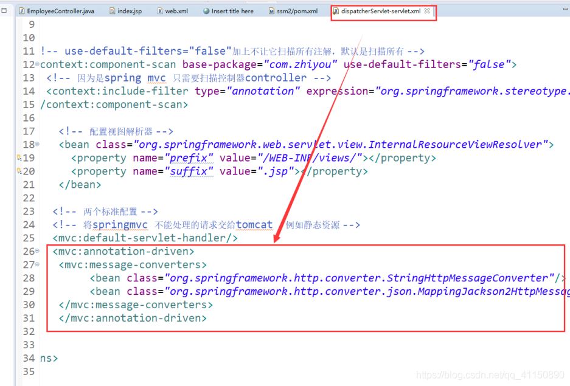
Task: Click the JSP file icon on index.jsp tab
Action: (x=113, y=11)
